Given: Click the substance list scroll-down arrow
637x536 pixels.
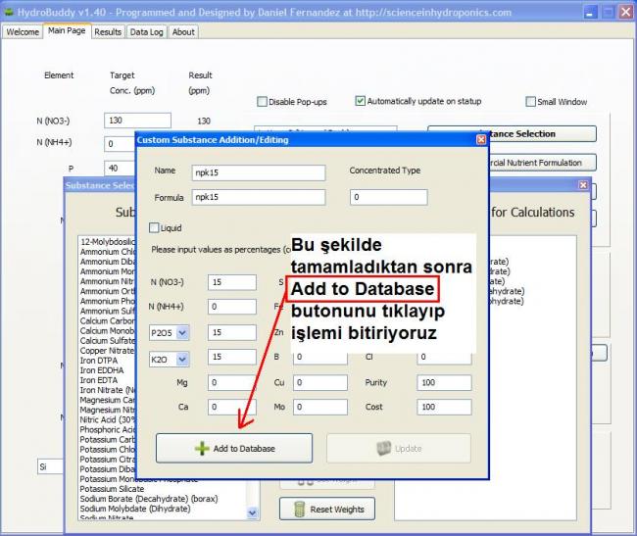Looking at the screenshot, I should point(252,512).
